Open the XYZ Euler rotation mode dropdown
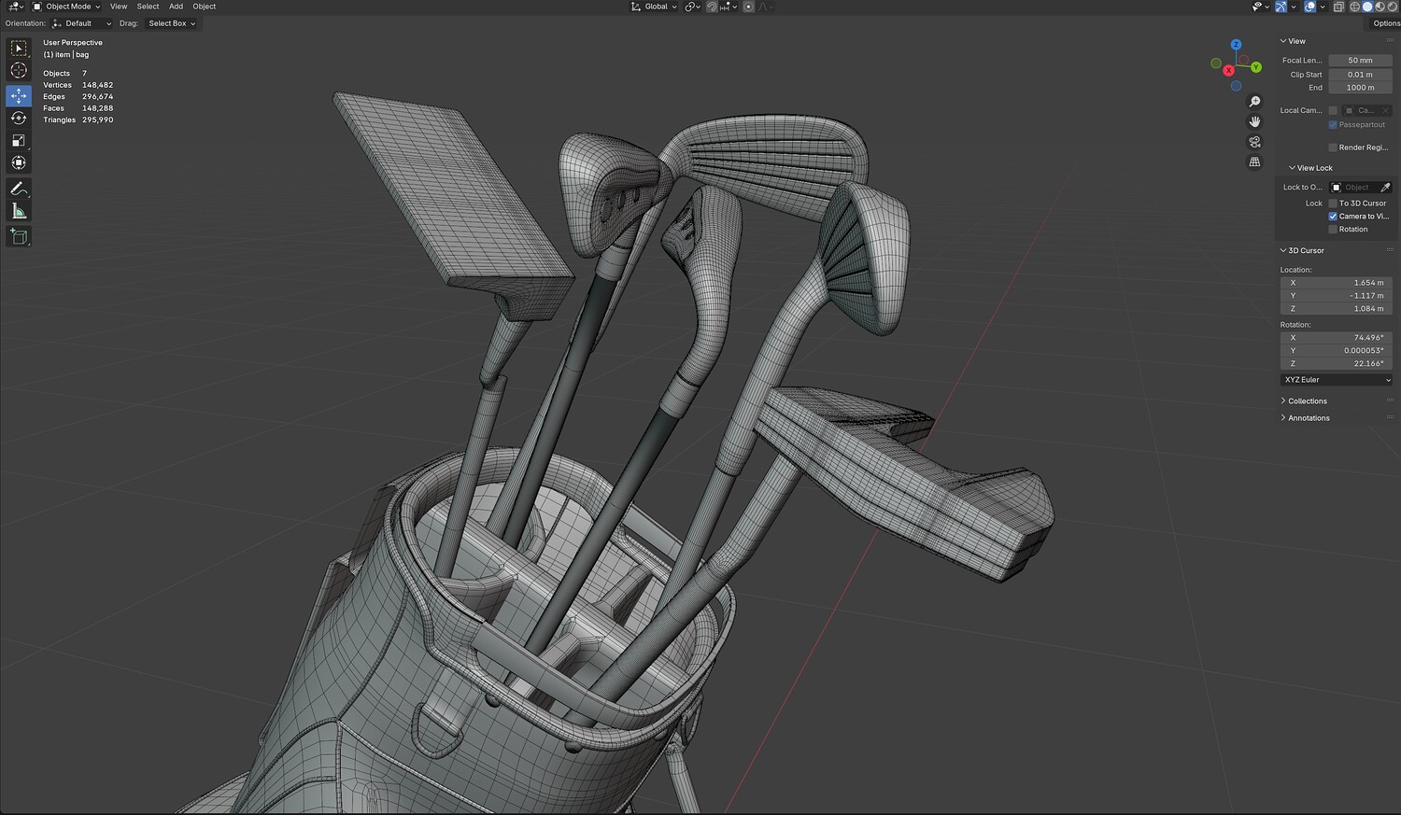1401x815 pixels. (x=1337, y=380)
